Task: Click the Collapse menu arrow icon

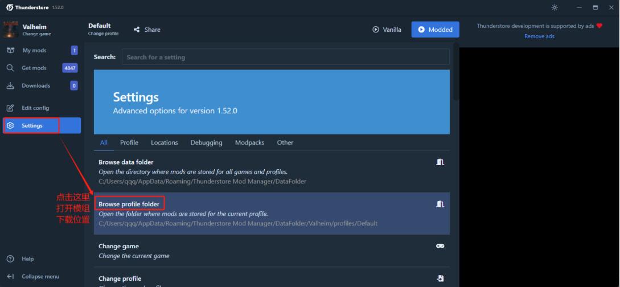Action: [11, 277]
